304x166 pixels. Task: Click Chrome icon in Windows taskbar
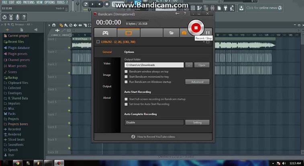coord(17,163)
